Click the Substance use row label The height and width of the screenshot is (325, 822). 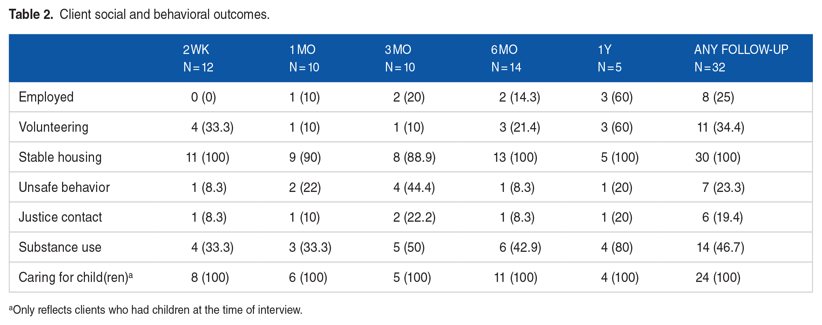[60, 247]
